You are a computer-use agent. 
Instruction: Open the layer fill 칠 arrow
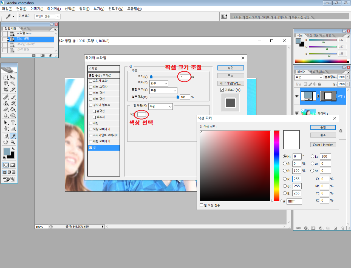pos(347,84)
